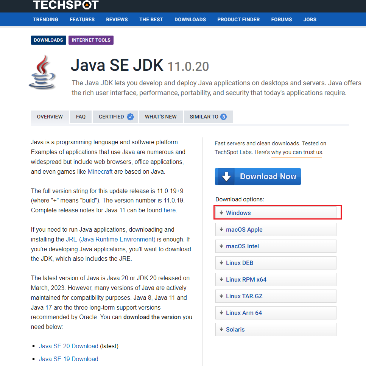This screenshot has height=366, width=366.
Task: Select the Overview tab
Action: pos(50,117)
